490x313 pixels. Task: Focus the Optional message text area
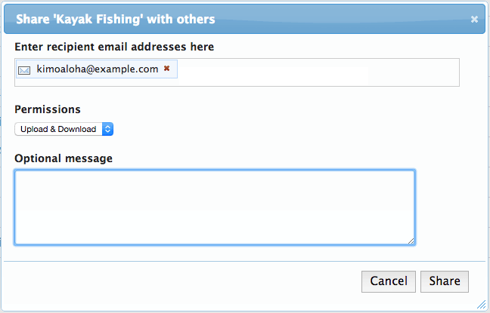click(214, 207)
